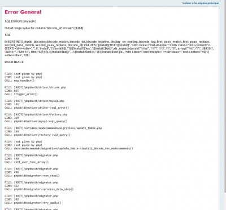Click the 'SQL ERROR [ mysql4 ]' line

pyautogui.click(x=20, y=21)
